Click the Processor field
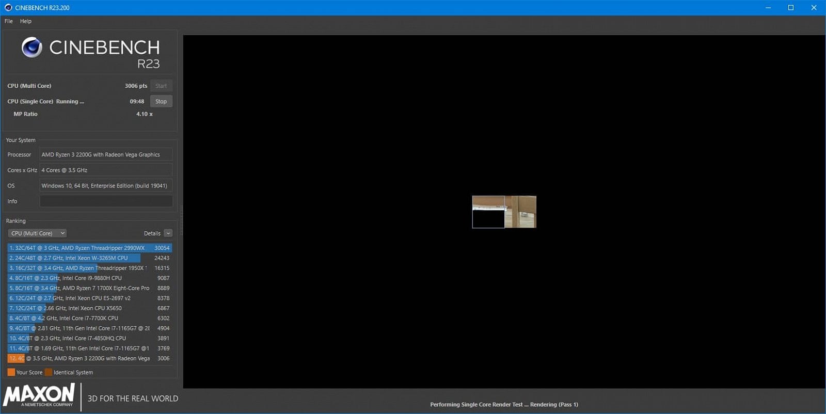The height and width of the screenshot is (414, 826). pyautogui.click(x=106, y=154)
